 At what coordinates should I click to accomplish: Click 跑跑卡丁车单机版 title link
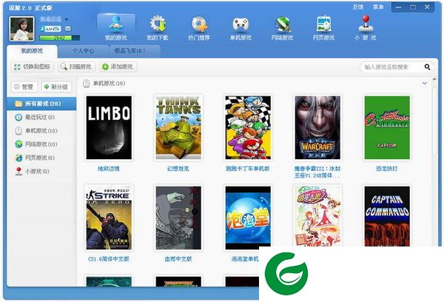[248, 169]
